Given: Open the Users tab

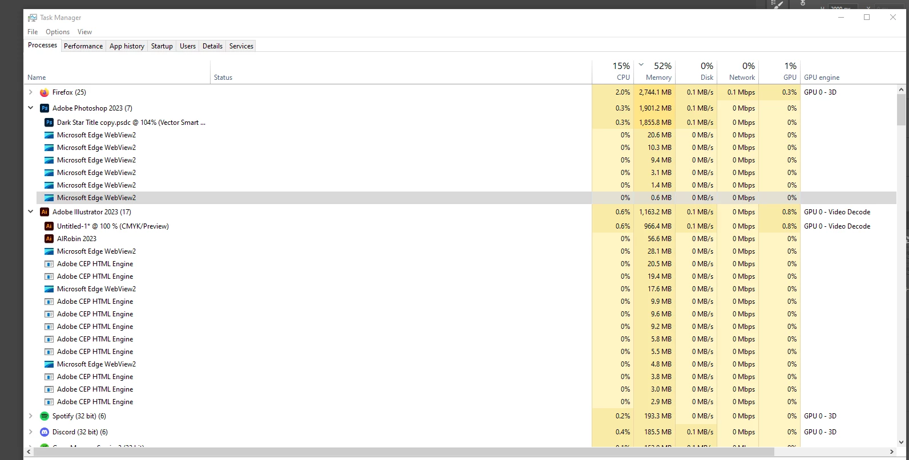Looking at the screenshot, I should click(x=188, y=46).
